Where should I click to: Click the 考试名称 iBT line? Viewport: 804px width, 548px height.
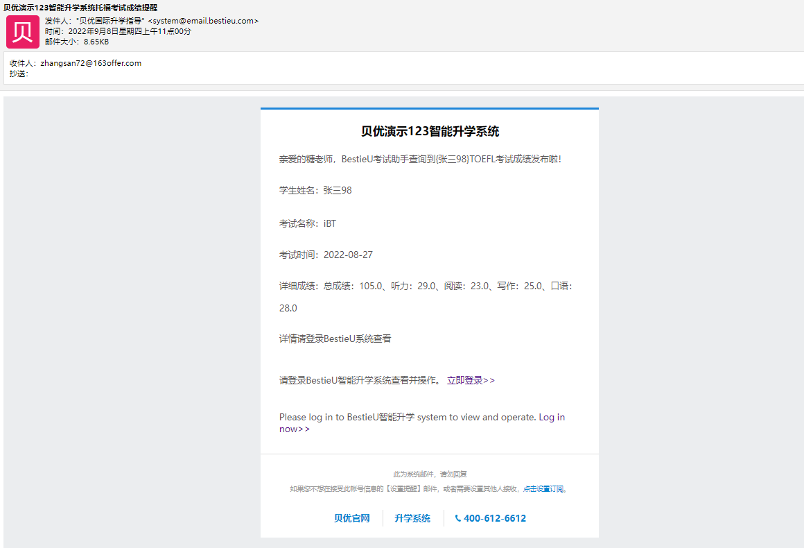(x=308, y=224)
